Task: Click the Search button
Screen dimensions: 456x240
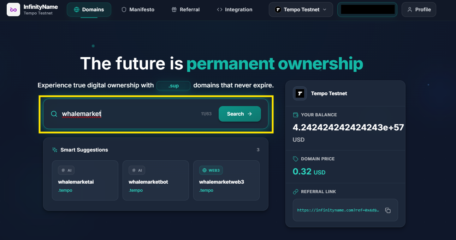Action: click(240, 114)
